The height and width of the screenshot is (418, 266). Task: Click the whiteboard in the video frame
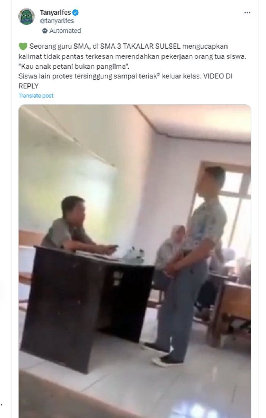pyautogui.click(x=66, y=184)
